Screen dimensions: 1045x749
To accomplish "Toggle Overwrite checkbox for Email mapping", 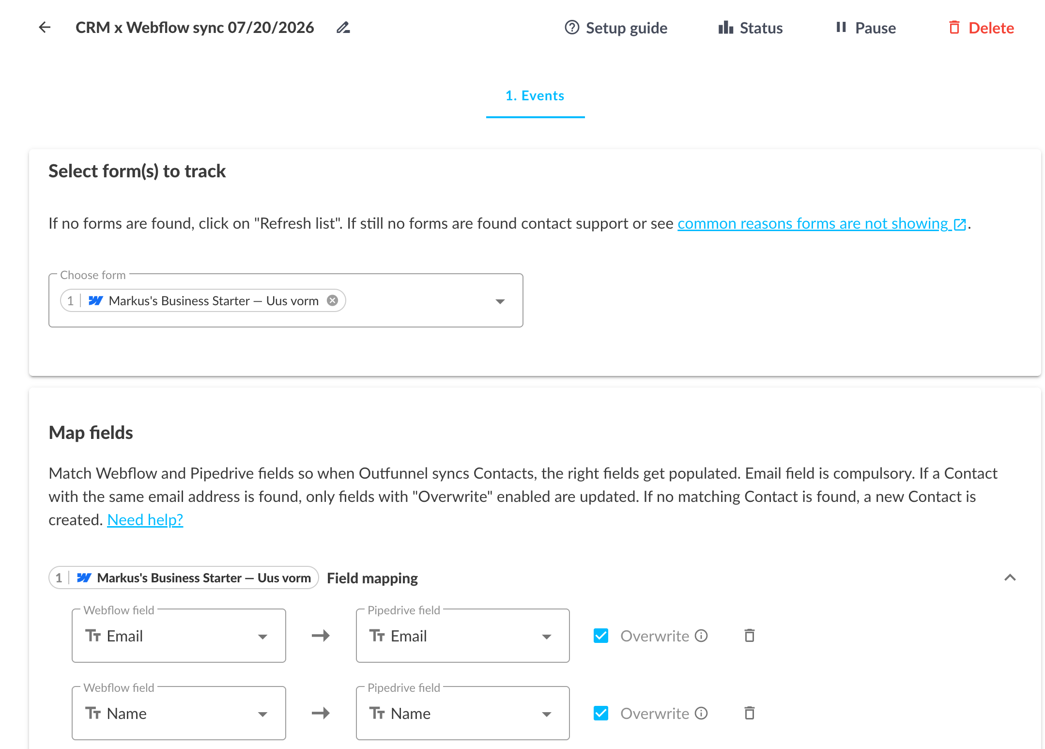I will point(601,636).
